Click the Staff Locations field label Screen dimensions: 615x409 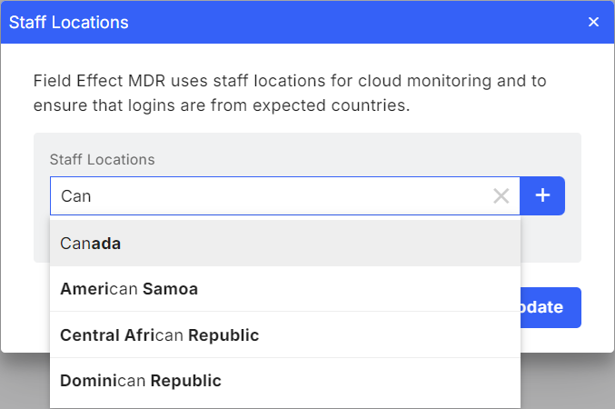pos(103,159)
